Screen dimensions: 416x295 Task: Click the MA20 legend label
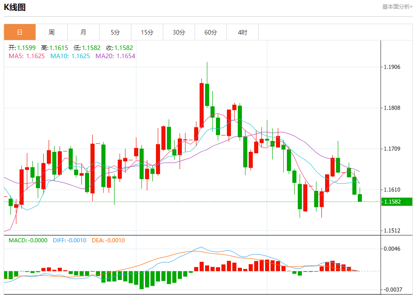115,56
